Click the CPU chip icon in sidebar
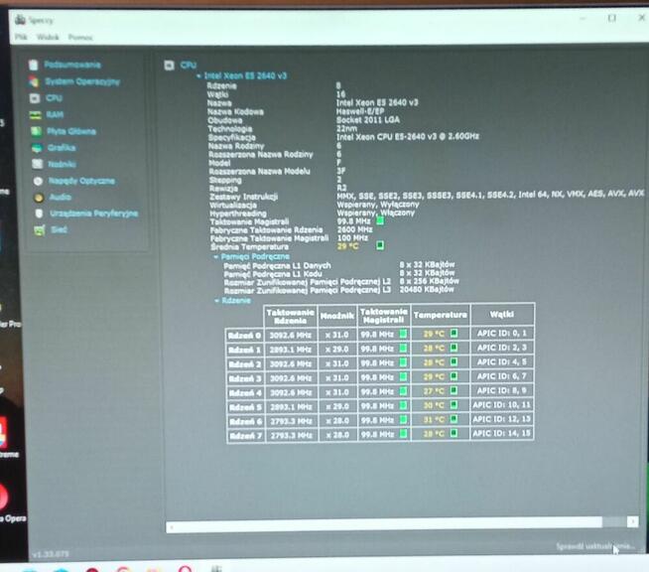This screenshot has width=649, height=572. pyautogui.click(x=35, y=98)
